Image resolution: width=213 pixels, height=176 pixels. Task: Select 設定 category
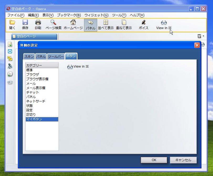pos(42,110)
